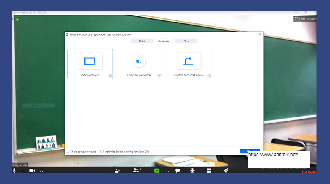Expand video options arrow beside camera

[x=42, y=171]
